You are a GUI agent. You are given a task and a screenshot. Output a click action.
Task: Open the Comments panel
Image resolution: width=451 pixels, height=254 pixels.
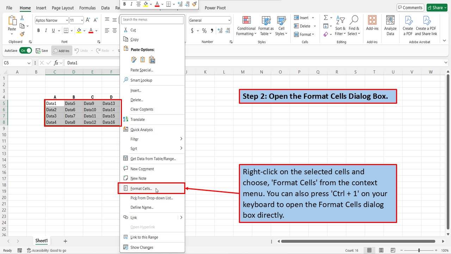(410, 7)
